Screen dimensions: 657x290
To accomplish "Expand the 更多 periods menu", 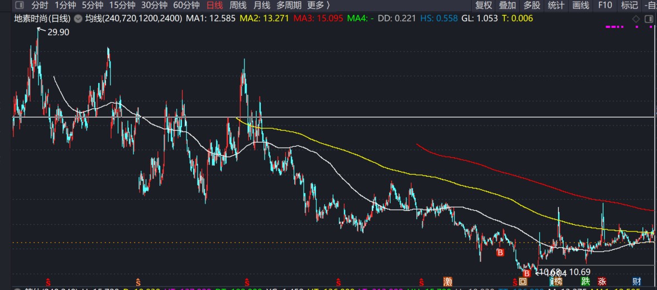I will pyautogui.click(x=318, y=6).
